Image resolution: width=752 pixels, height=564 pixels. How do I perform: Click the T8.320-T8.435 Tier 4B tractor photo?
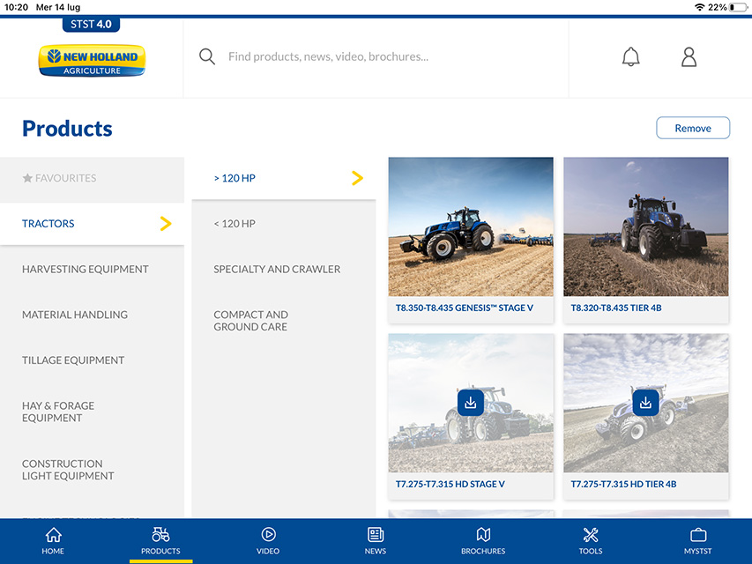click(645, 226)
